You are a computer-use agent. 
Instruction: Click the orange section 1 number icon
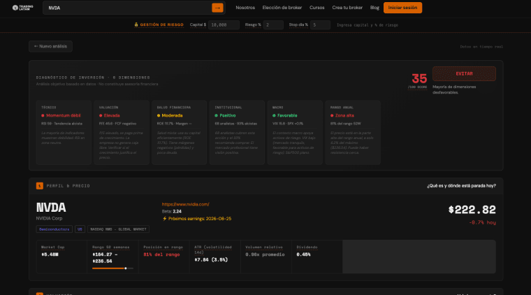coord(40,186)
